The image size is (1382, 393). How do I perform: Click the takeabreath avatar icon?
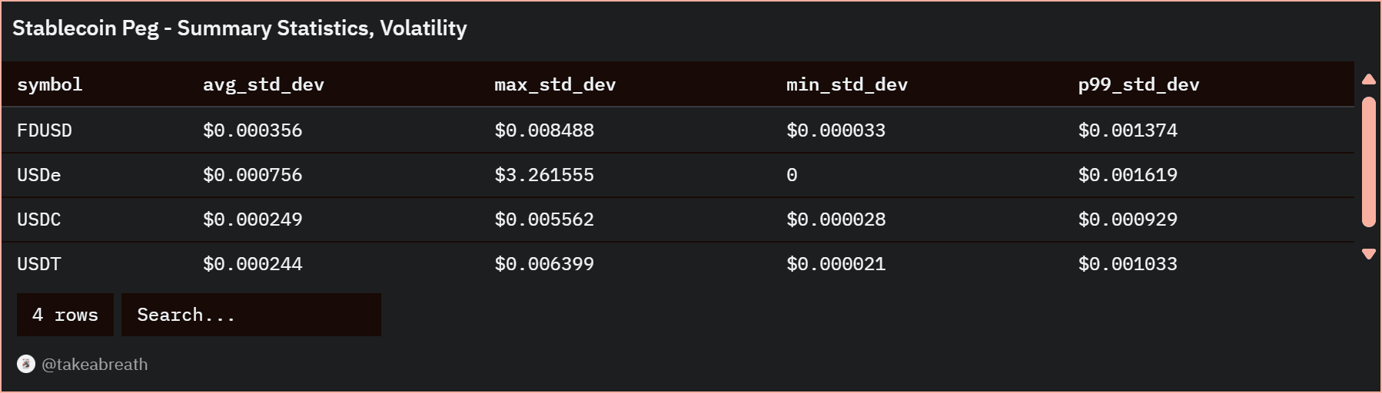26,364
